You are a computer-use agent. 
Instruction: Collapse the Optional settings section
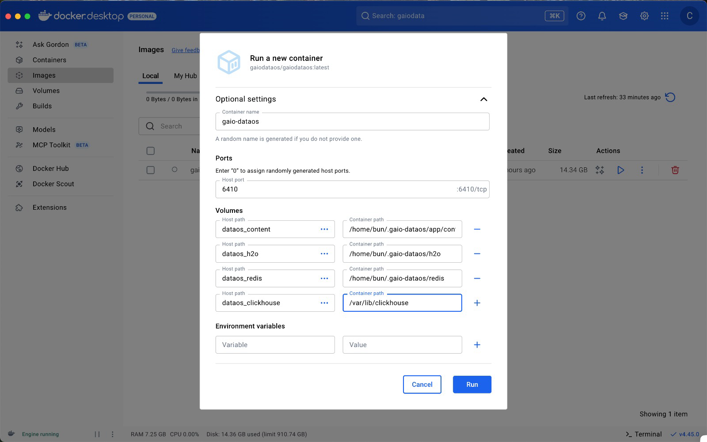click(x=483, y=99)
